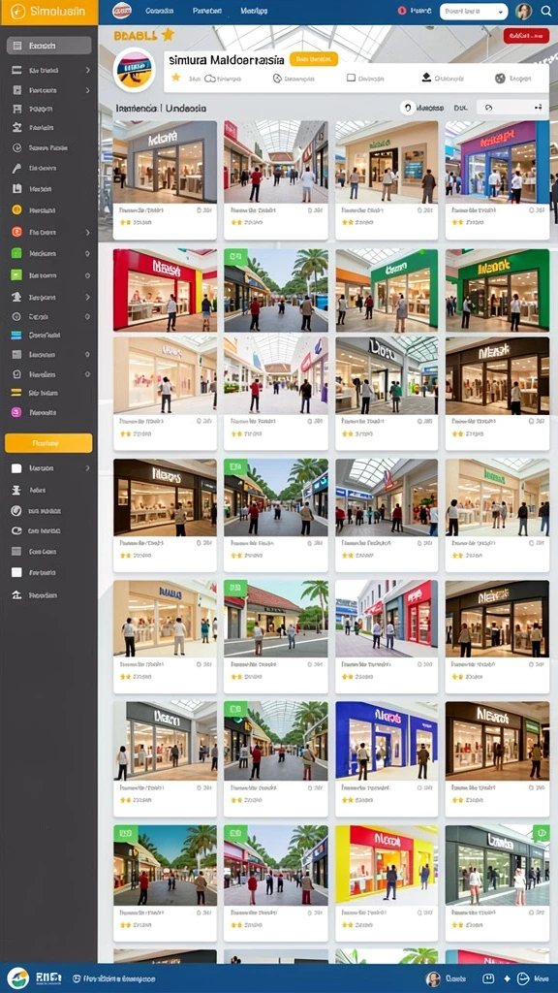Viewport: 558px width, 993px height.
Task: Expand the red circle sidebar item chevron
Action: tap(87, 233)
